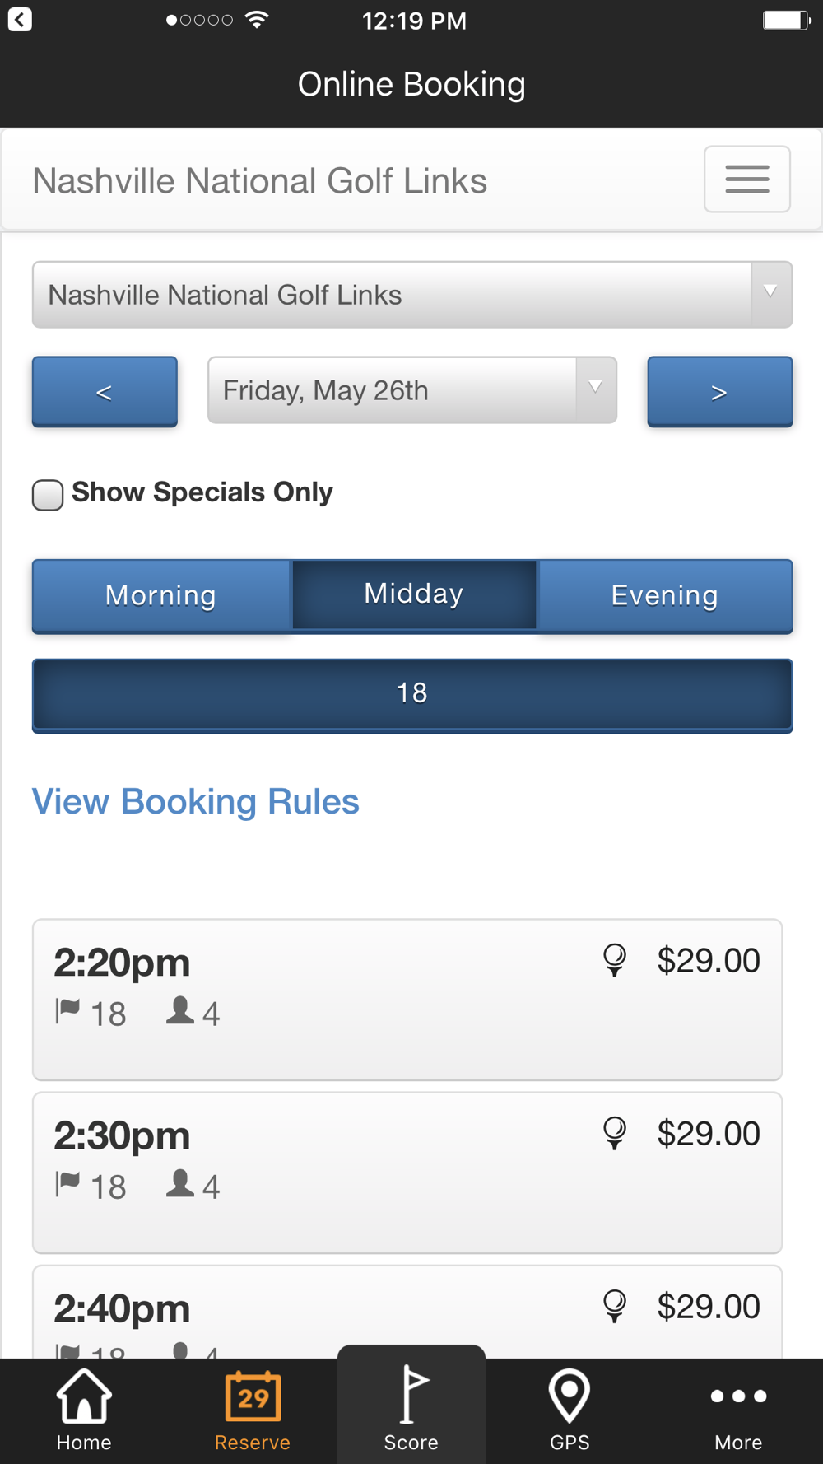Screen dimensions: 823x1464
Task: Tap the golf tee icon for 2:30pm
Action: coord(615,1133)
